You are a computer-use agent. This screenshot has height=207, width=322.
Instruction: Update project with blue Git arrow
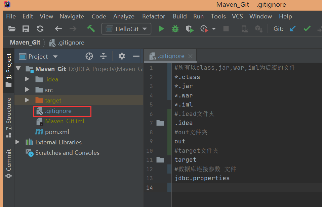point(293,28)
